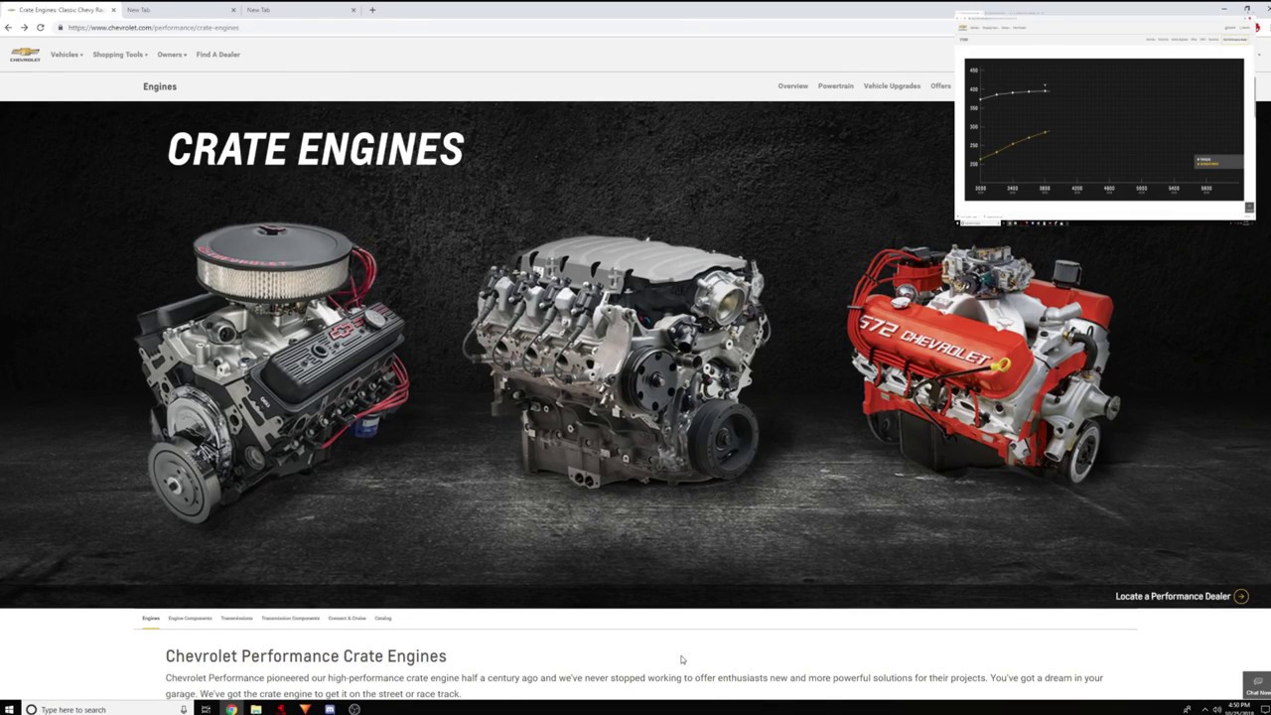Open the Windows Start menu

[x=9, y=709]
